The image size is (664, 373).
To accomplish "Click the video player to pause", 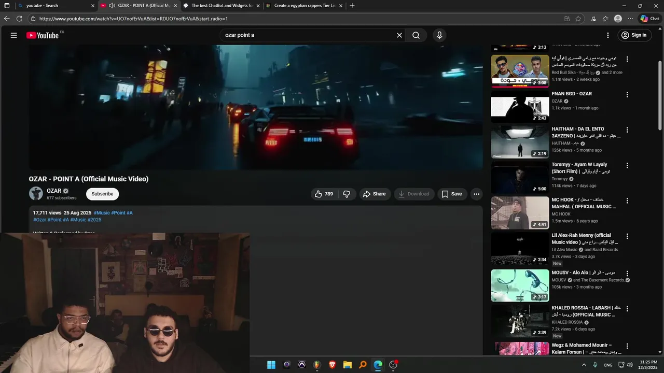I will 256,107.
